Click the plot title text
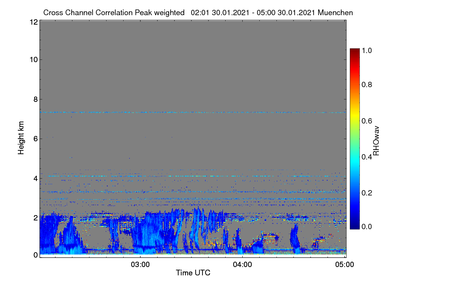455x303 pixels. pos(198,12)
